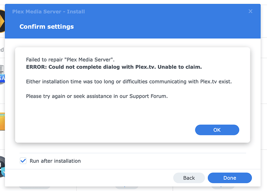Click the Failed to repair message text
The width and height of the screenshot is (267, 191).
coord(70,60)
